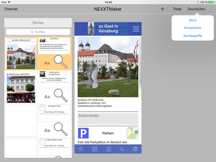Open the Parken map thumbnail

click(132, 133)
